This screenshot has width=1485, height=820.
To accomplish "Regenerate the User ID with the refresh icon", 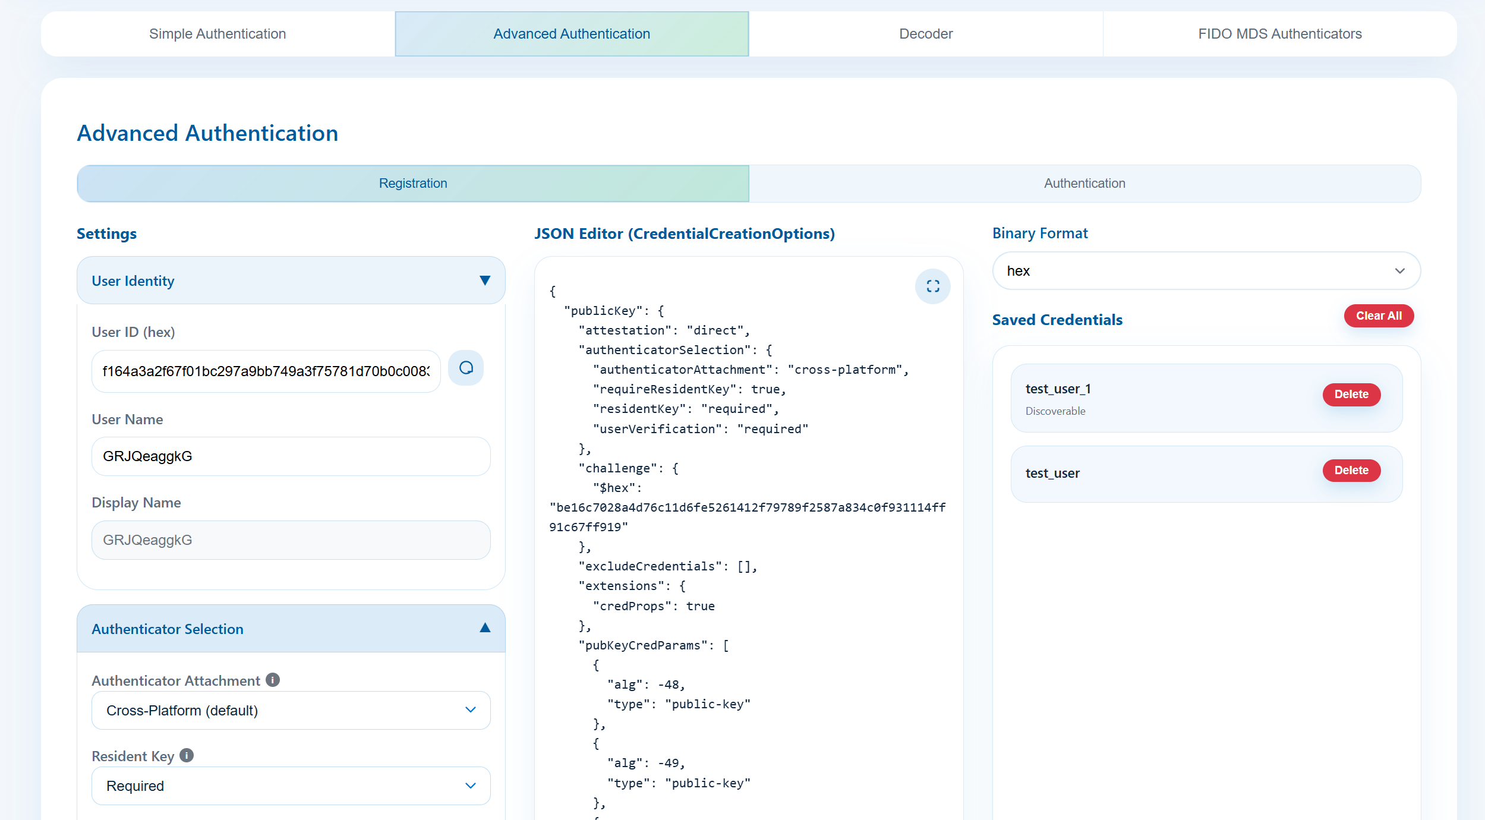I will (x=466, y=368).
